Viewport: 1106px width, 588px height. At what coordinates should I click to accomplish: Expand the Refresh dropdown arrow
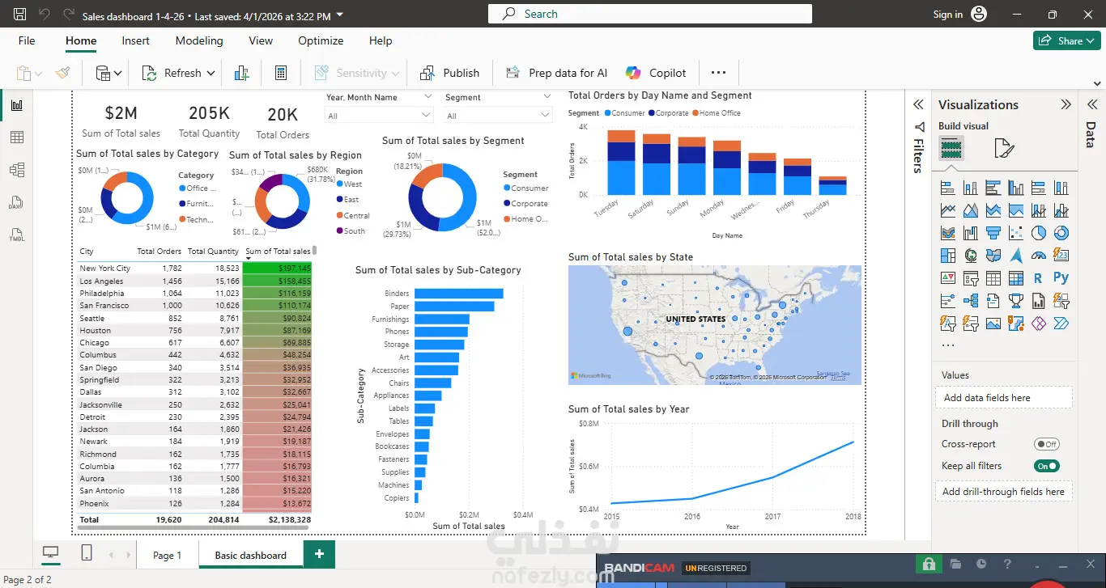[211, 73]
